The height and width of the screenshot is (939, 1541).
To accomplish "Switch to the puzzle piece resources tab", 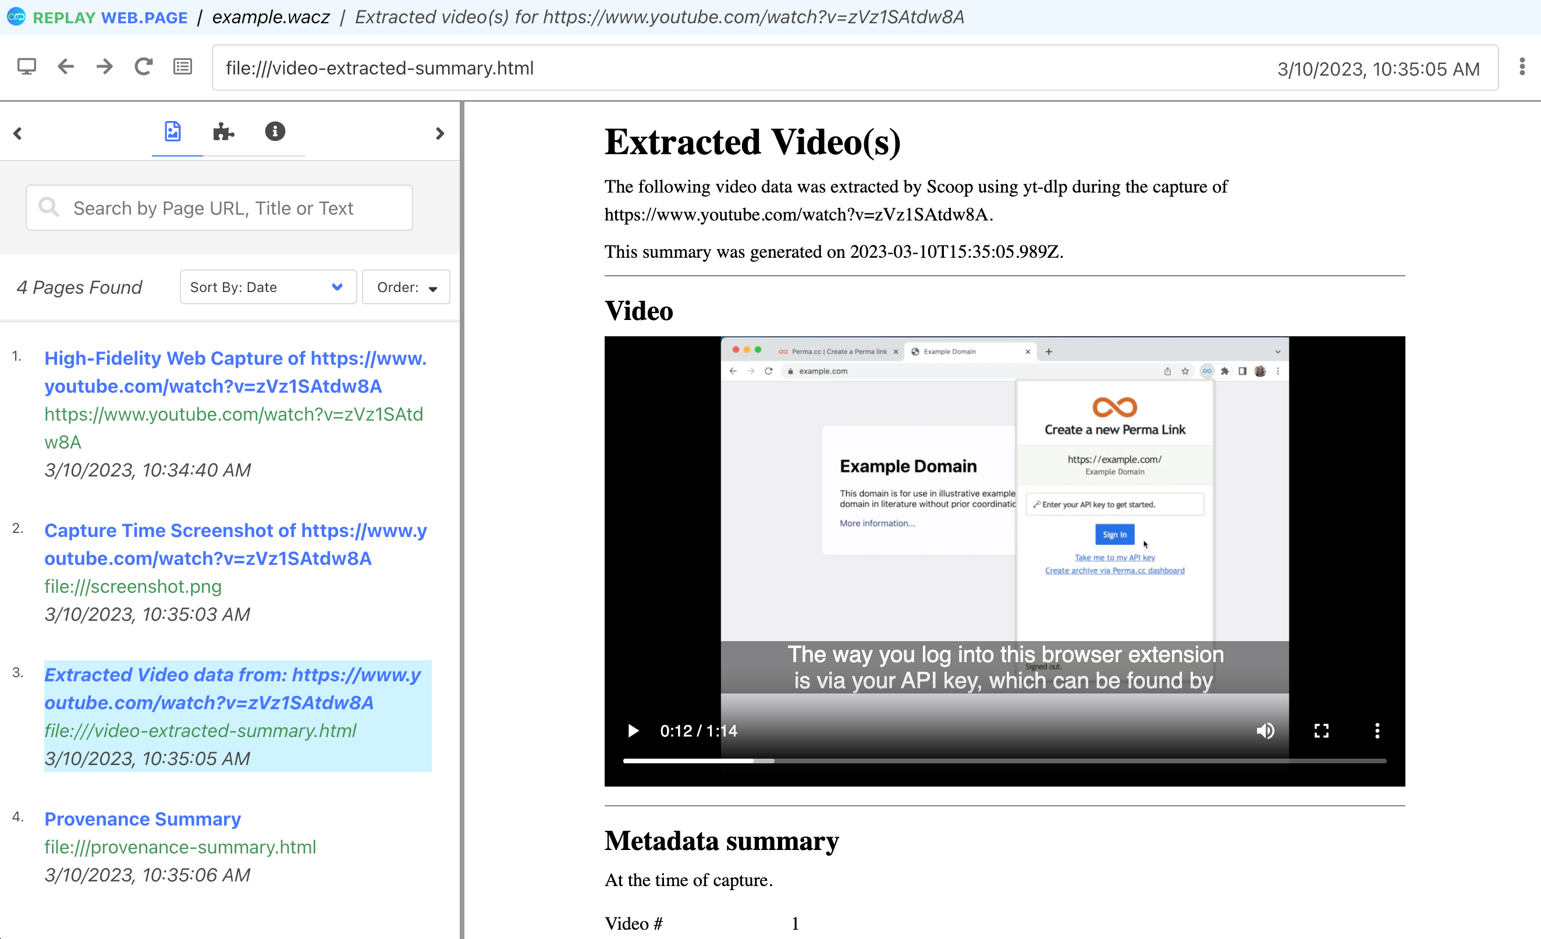I will point(223,132).
